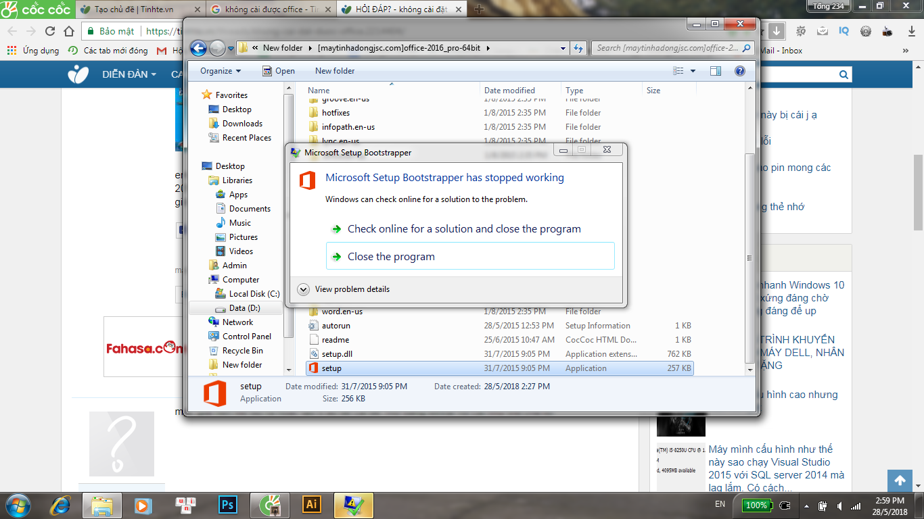The width and height of the screenshot is (924, 519).
Task: Select Recycle Bin in the navigation tree
Action: 242,351
